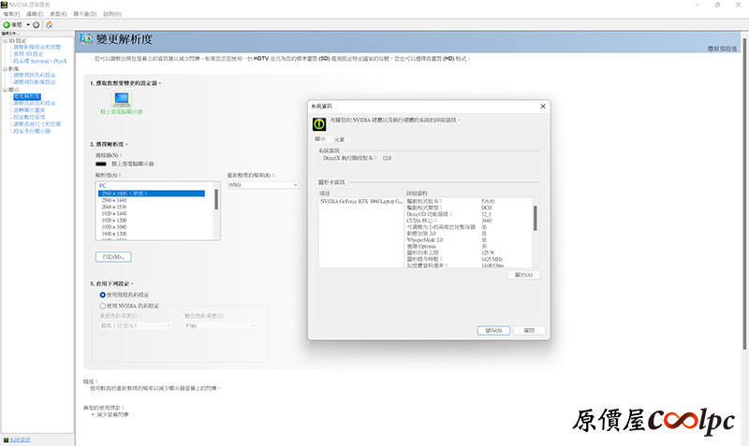Open 設定多台顯示器 in the tree
This screenshot has width=749, height=446.
pyautogui.click(x=32, y=131)
